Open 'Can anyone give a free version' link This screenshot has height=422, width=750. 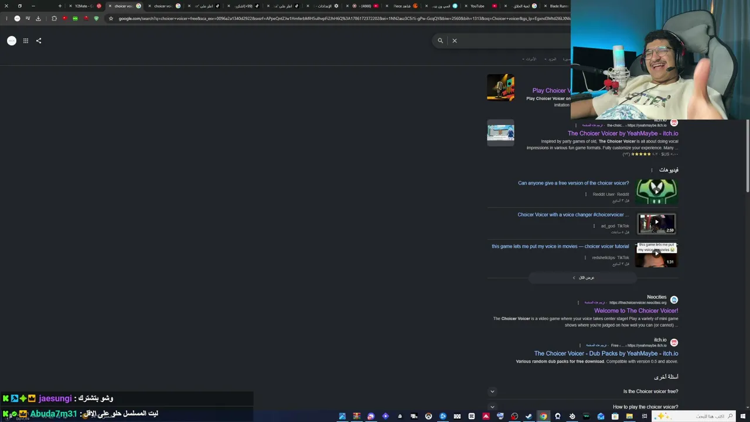click(573, 183)
